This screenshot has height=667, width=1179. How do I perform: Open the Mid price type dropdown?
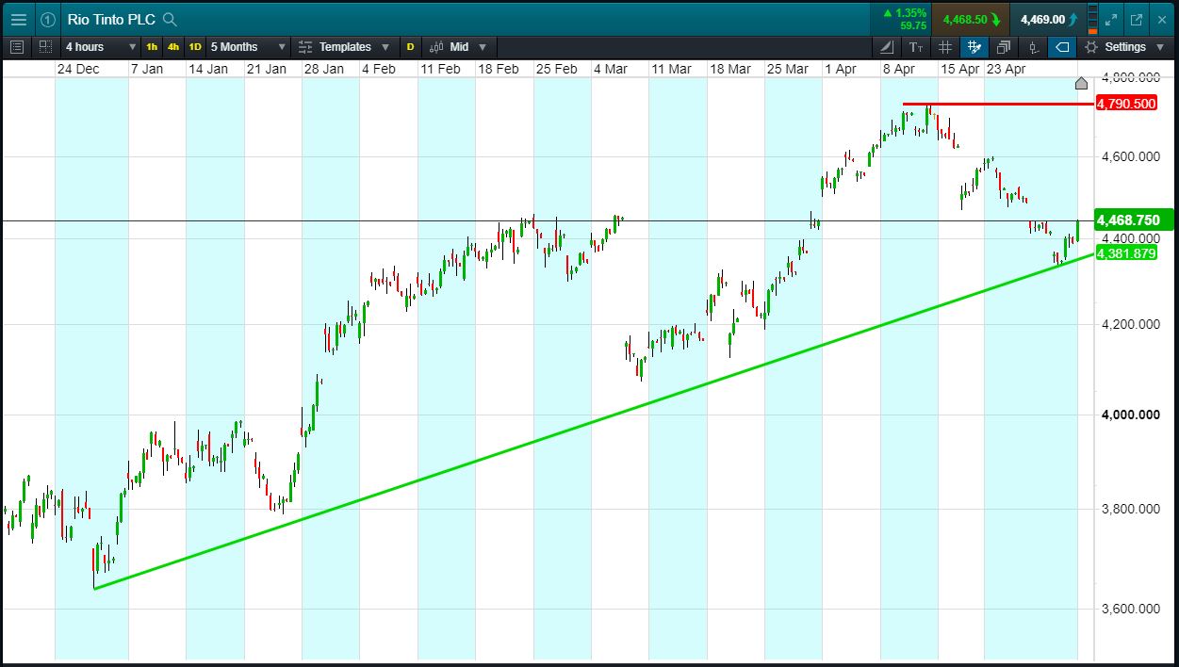pos(459,47)
